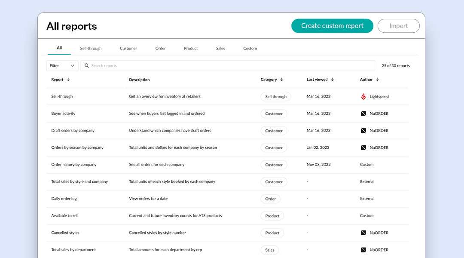The height and width of the screenshot is (258, 464).
Task: Switch to the Sell-through tab
Action: pyautogui.click(x=91, y=49)
